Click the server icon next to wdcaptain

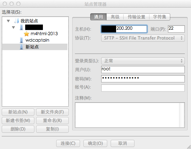tap(21, 40)
